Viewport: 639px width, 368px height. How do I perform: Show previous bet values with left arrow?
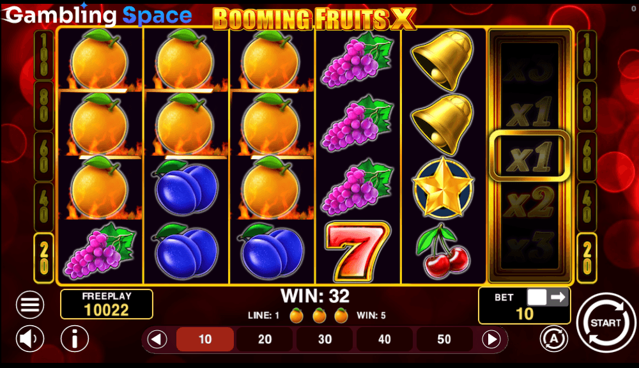[x=157, y=339]
